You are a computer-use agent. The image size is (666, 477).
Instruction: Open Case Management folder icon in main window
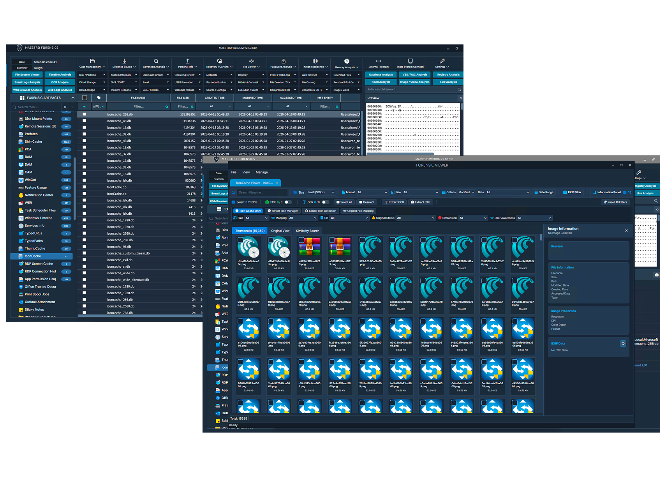pos(92,61)
